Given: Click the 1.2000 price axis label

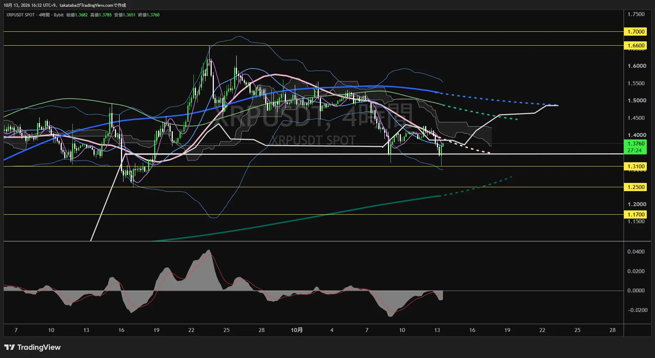Looking at the screenshot, I should coord(637,204).
